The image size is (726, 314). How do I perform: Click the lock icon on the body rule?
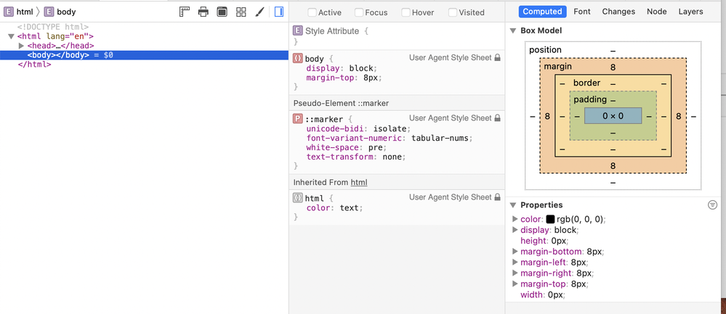[498, 57]
